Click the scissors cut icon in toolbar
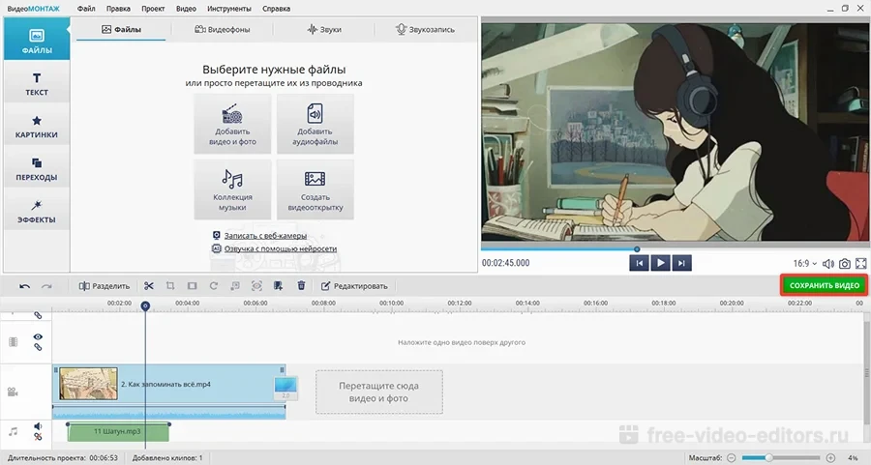This screenshot has width=871, height=465. [x=149, y=286]
